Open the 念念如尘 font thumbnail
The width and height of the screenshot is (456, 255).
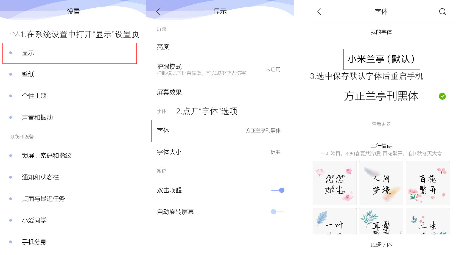click(335, 183)
